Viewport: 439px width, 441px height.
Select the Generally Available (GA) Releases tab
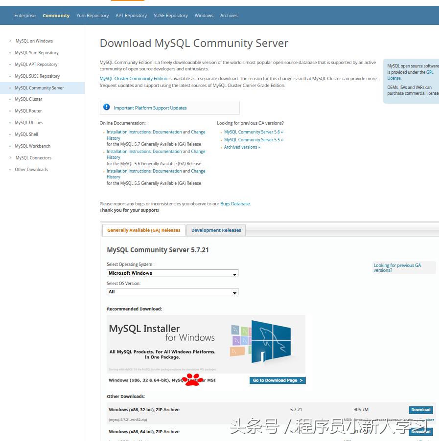point(143,230)
